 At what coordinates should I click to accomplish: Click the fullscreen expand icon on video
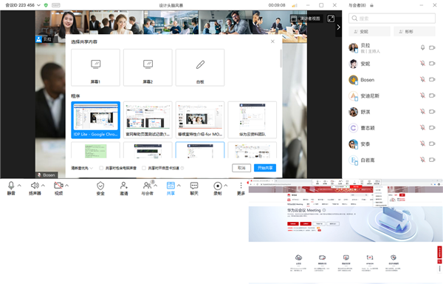coord(331,18)
